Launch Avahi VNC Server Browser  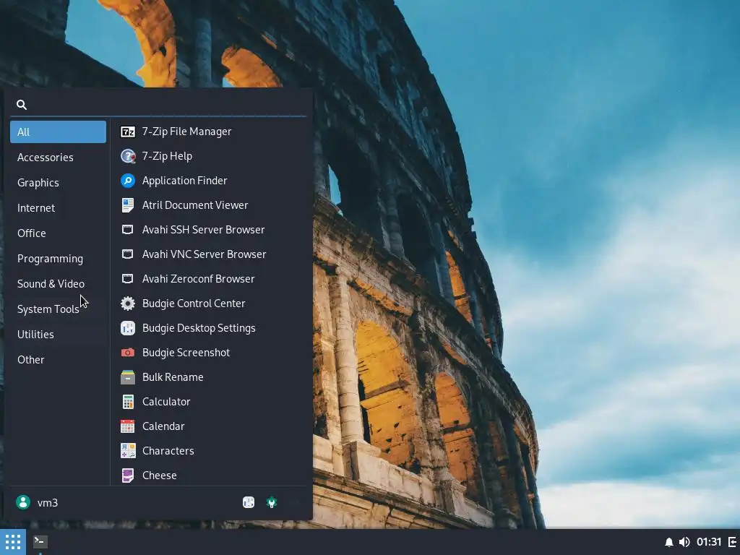pyautogui.click(x=210, y=254)
